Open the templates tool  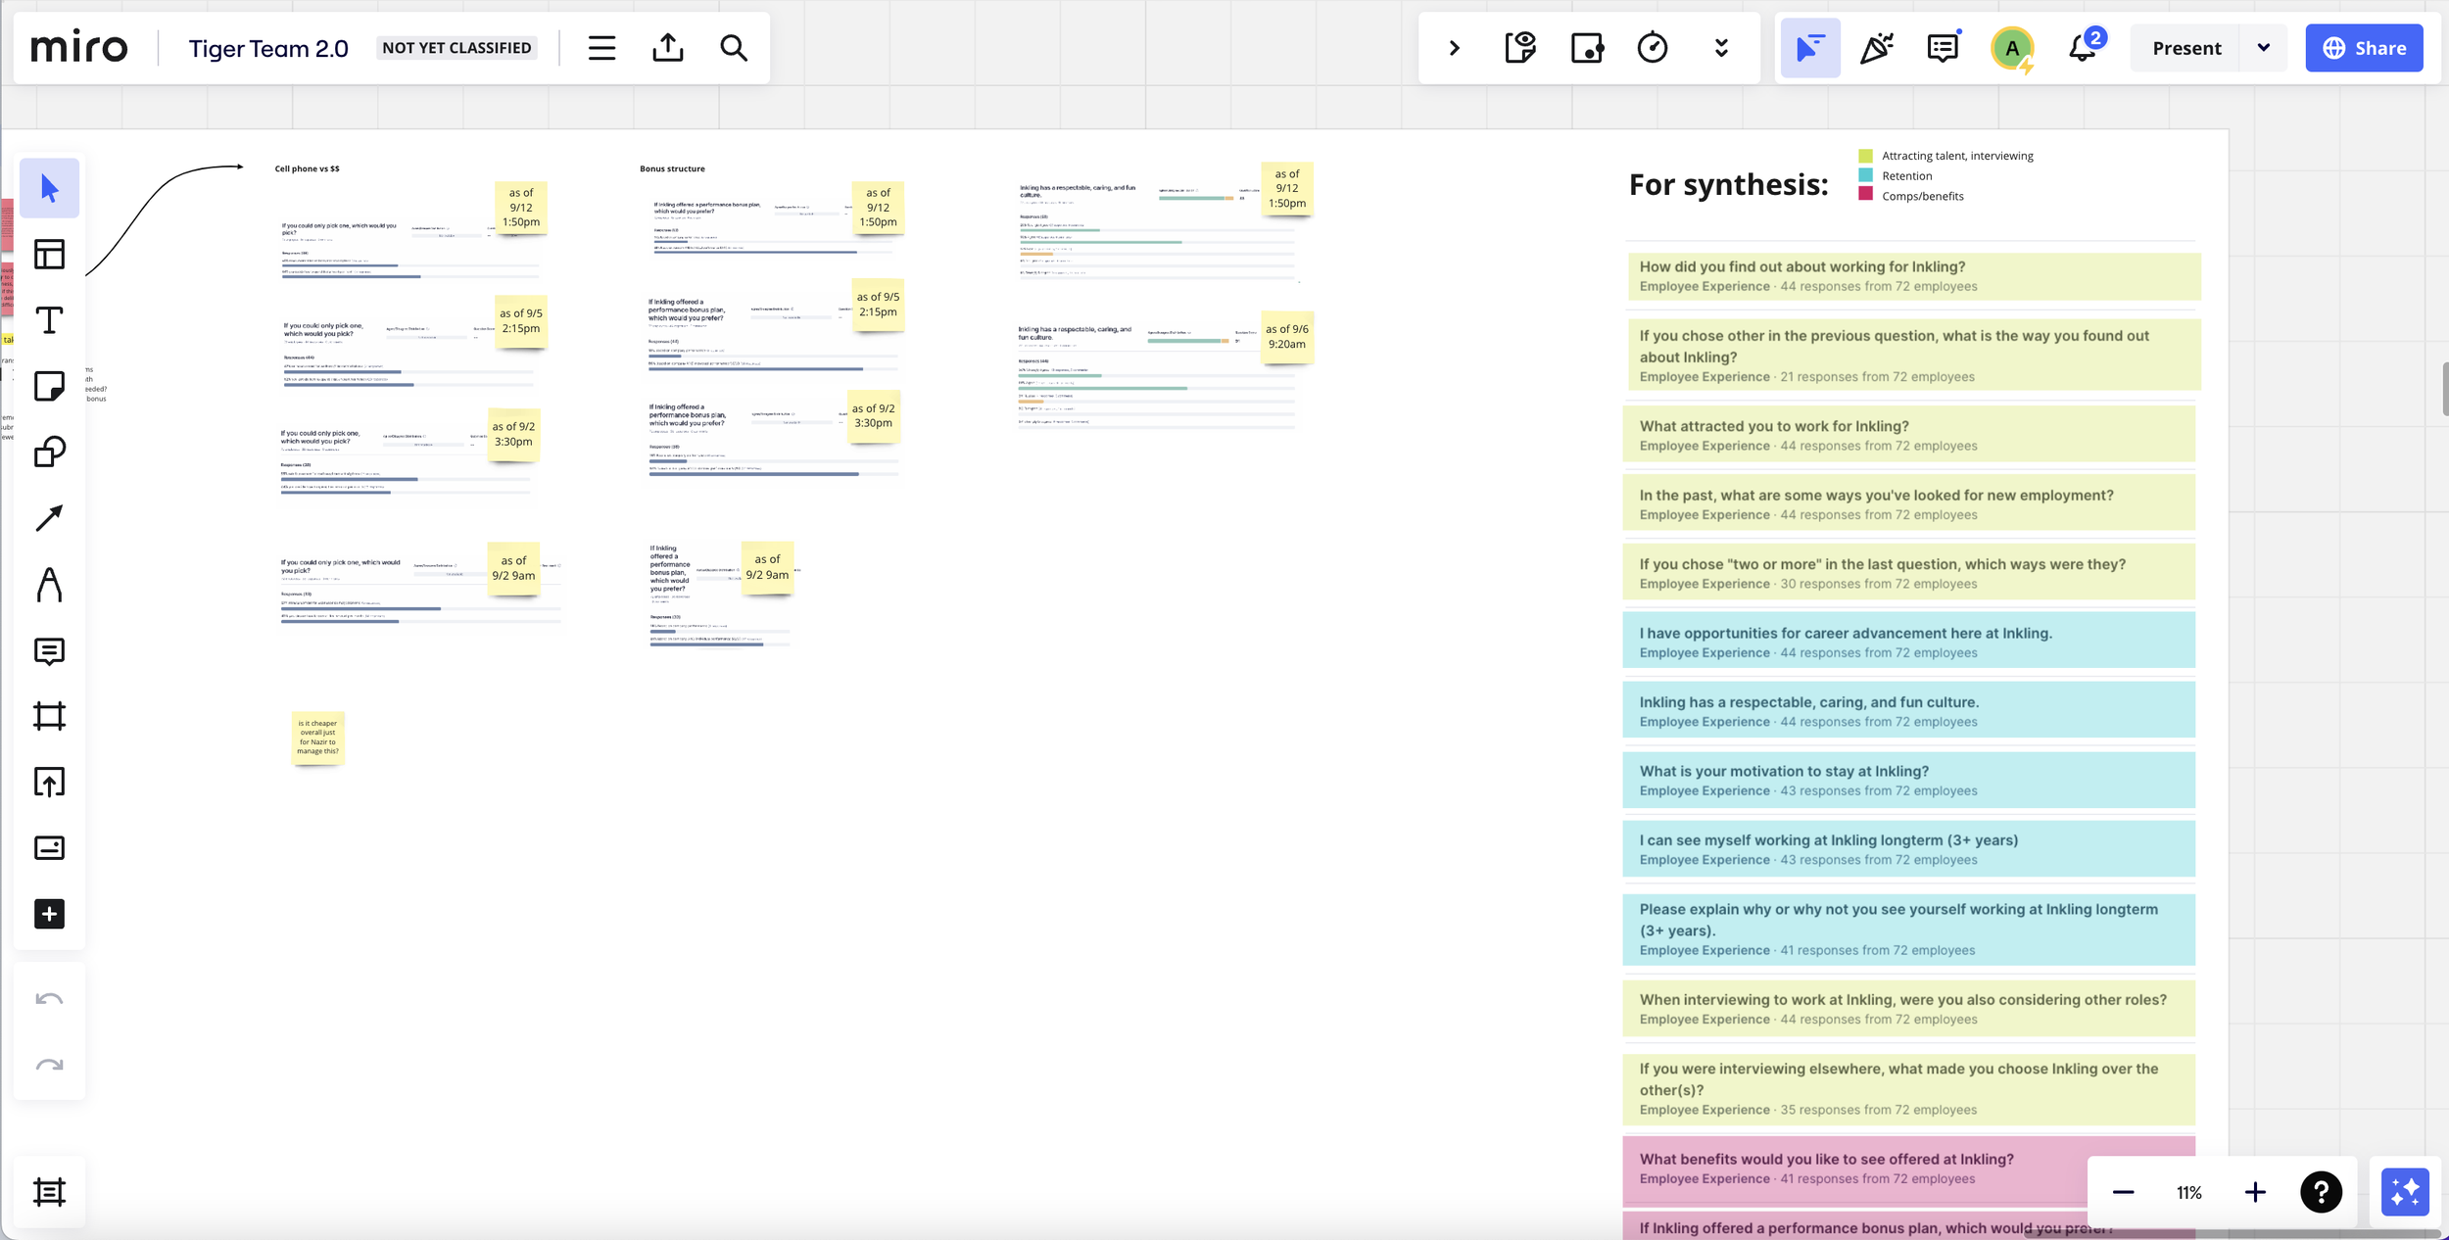pos(49,255)
